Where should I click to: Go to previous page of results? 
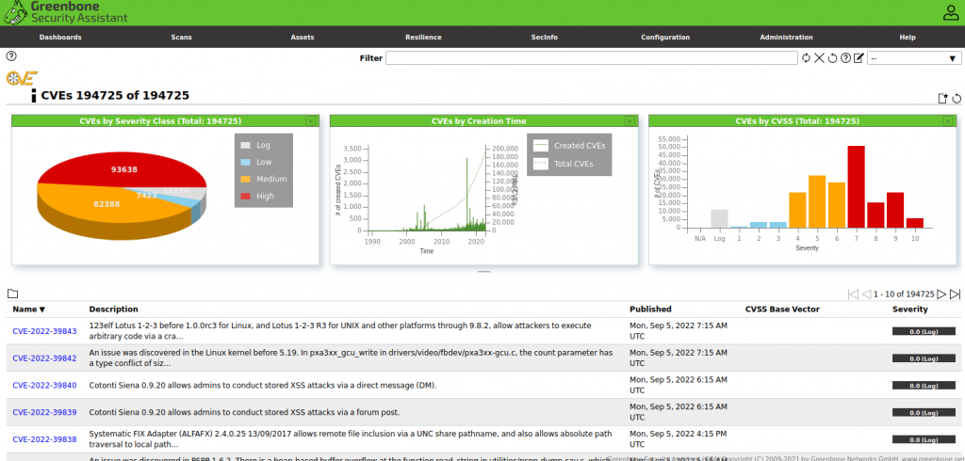pos(866,294)
